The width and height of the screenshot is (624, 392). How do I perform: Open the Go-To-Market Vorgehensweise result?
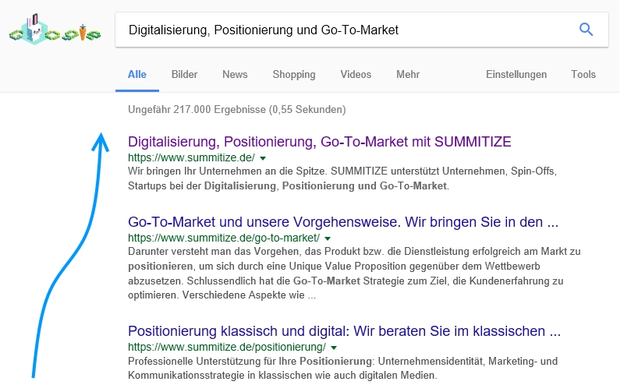(343, 222)
